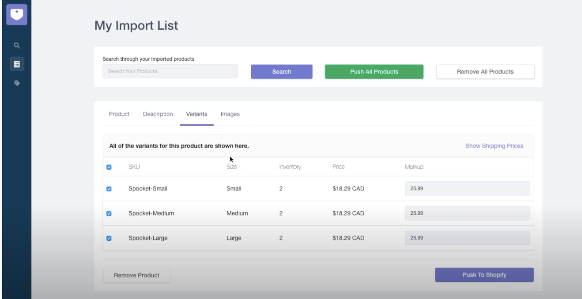
Task: Click the tag icon in sidebar
Action: click(17, 83)
